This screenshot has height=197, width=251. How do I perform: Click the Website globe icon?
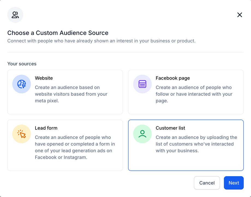(22, 84)
